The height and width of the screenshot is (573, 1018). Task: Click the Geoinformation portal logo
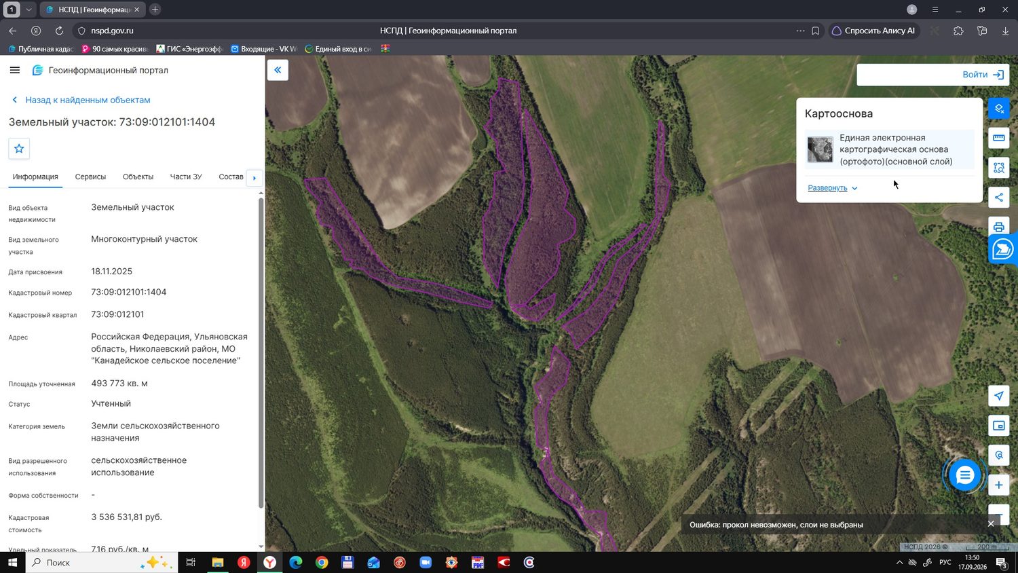point(38,70)
